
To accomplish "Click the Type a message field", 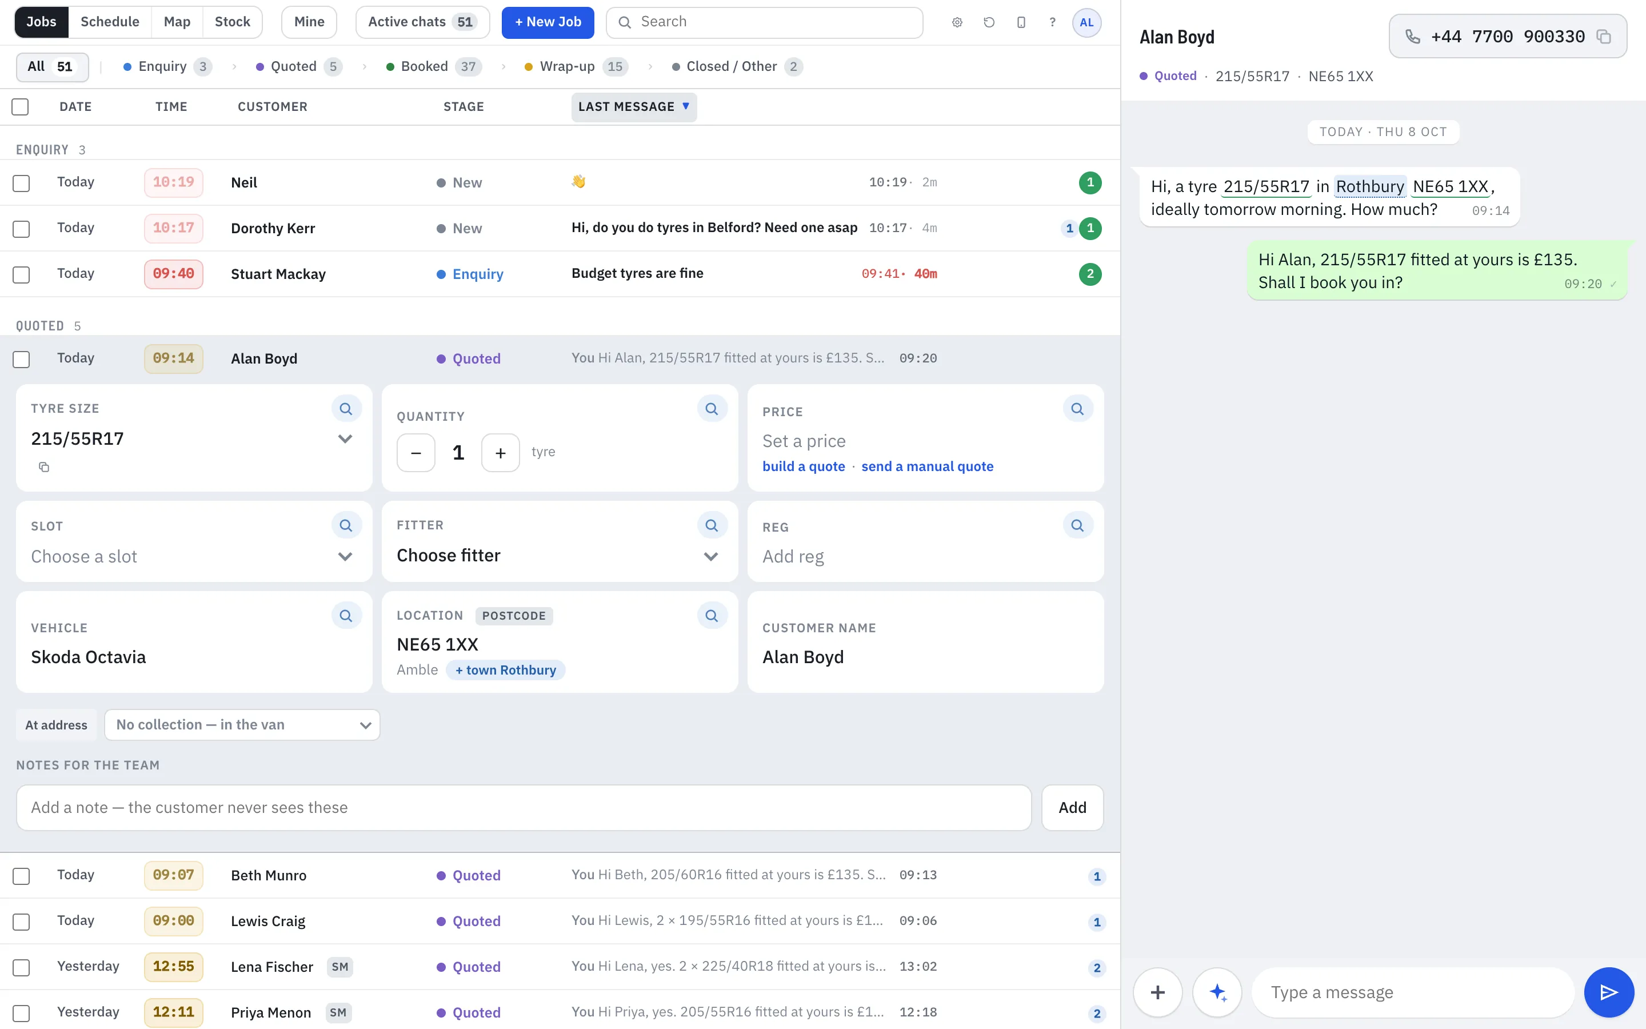I will [x=1413, y=992].
